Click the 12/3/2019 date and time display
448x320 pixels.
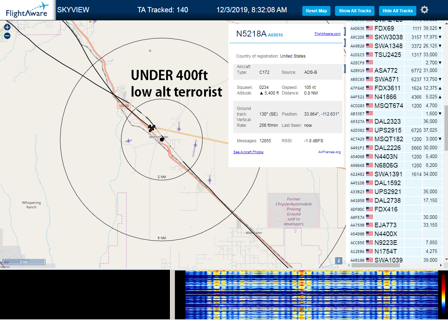pos(252,10)
